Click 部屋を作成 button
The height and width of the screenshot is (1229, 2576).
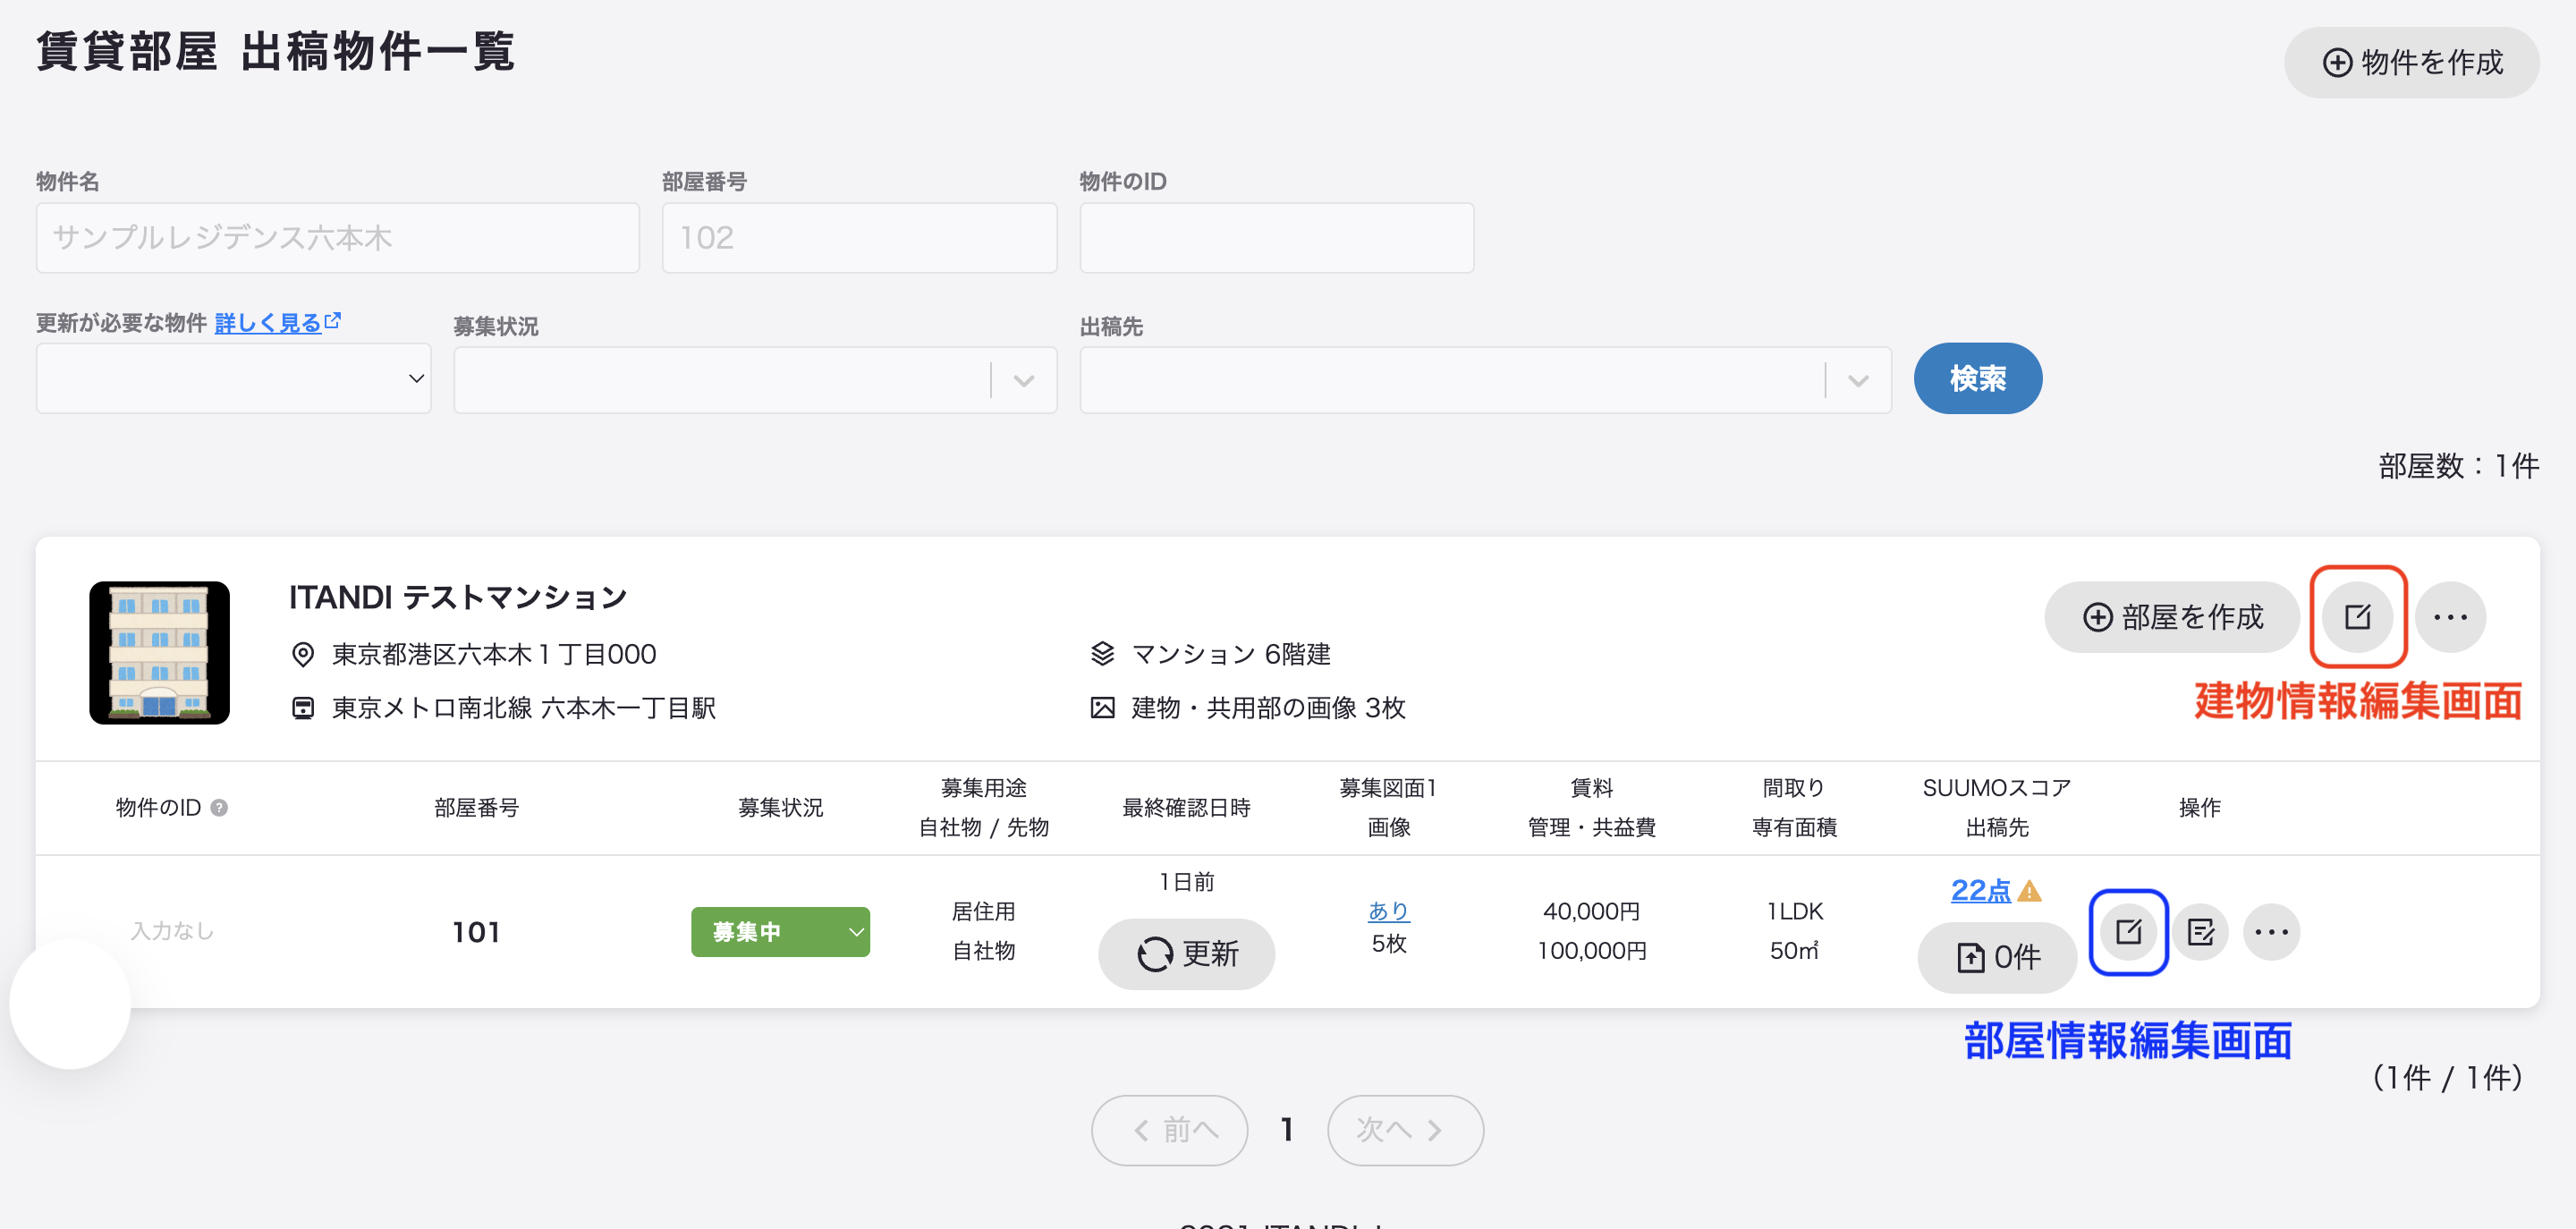[2171, 617]
